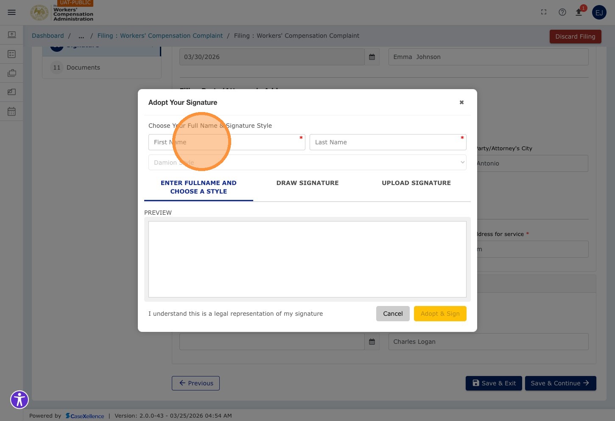Click the Save & Exit button
The image size is (615, 421).
pos(494,383)
